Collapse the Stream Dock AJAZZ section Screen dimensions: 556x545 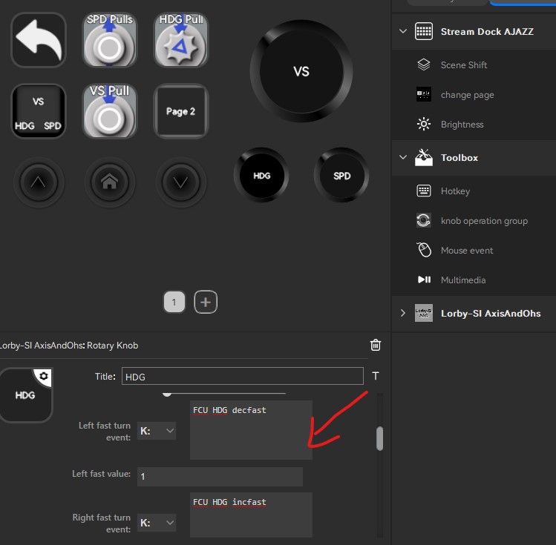403,31
